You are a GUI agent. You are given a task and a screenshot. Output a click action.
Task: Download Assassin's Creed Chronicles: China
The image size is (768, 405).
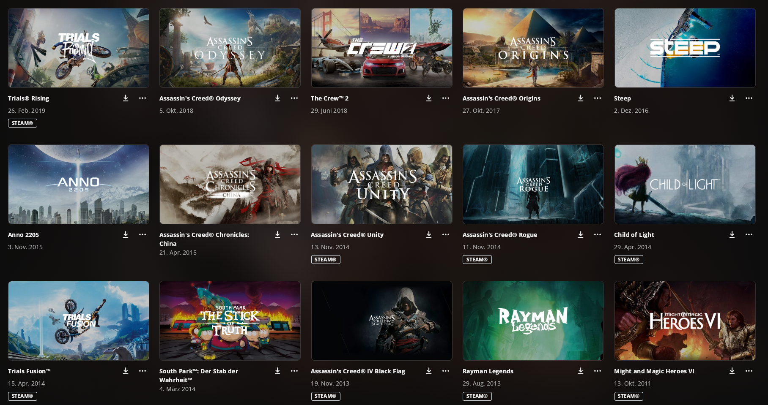click(x=277, y=234)
